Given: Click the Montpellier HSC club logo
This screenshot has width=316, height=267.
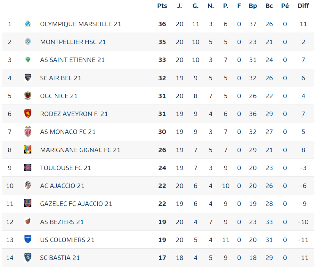Looking at the screenshot, I should (28, 42).
